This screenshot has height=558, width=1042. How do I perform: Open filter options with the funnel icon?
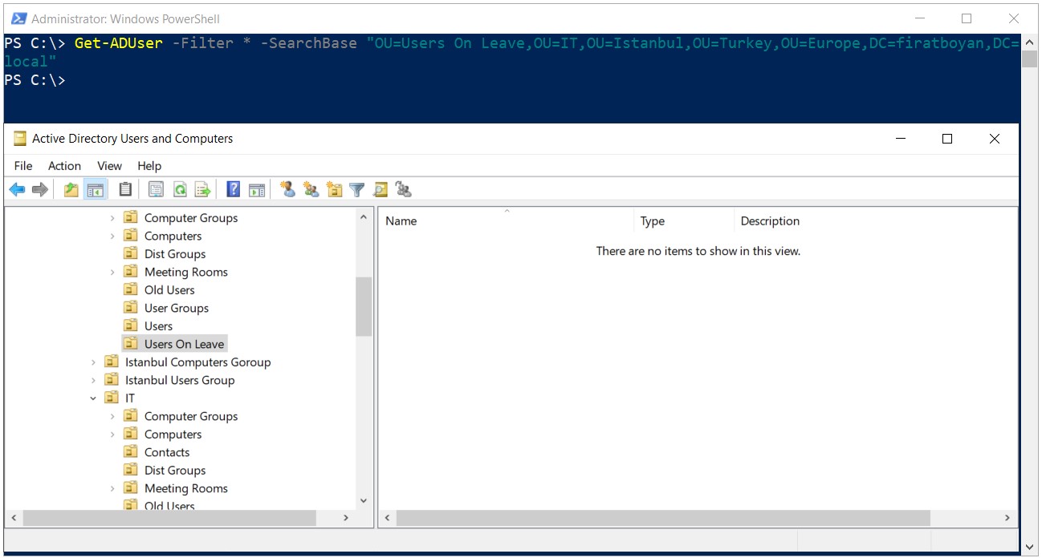point(357,190)
